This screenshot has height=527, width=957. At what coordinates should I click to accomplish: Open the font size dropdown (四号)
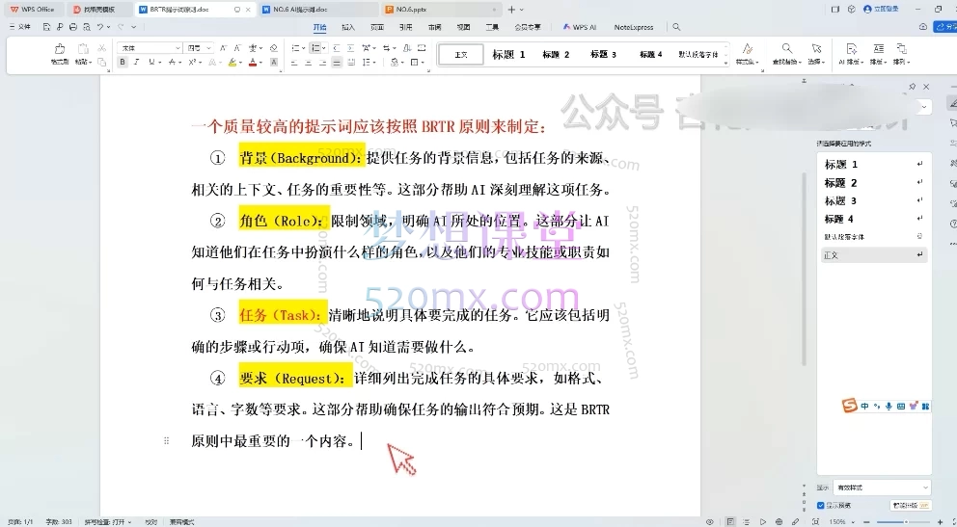click(208, 47)
